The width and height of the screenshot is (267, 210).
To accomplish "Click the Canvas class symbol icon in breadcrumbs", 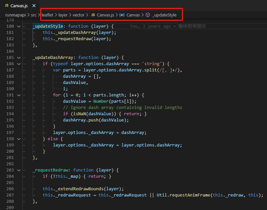I will tap(122, 15).
